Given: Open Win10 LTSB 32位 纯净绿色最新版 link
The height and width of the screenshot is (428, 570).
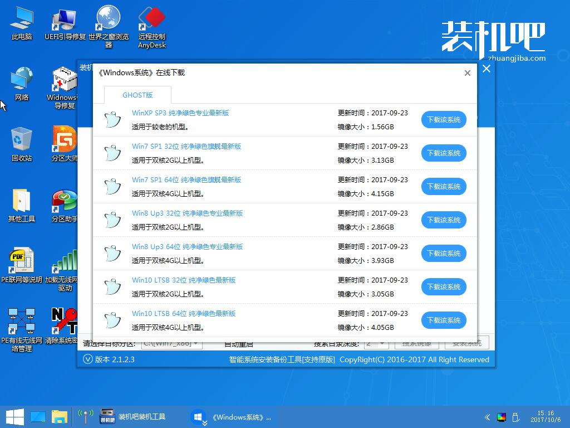Looking at the screenshot, I should 184,280.
